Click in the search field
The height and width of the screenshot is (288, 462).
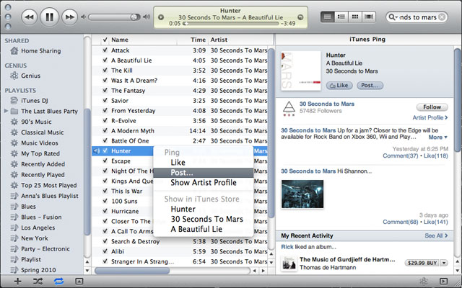point(417,17)
